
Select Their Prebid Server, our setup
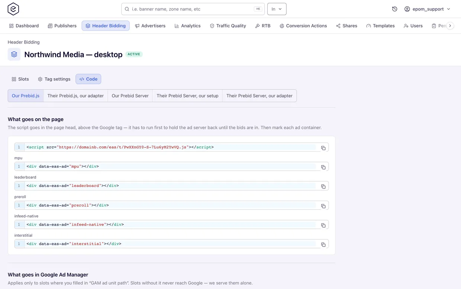[187, 96]
